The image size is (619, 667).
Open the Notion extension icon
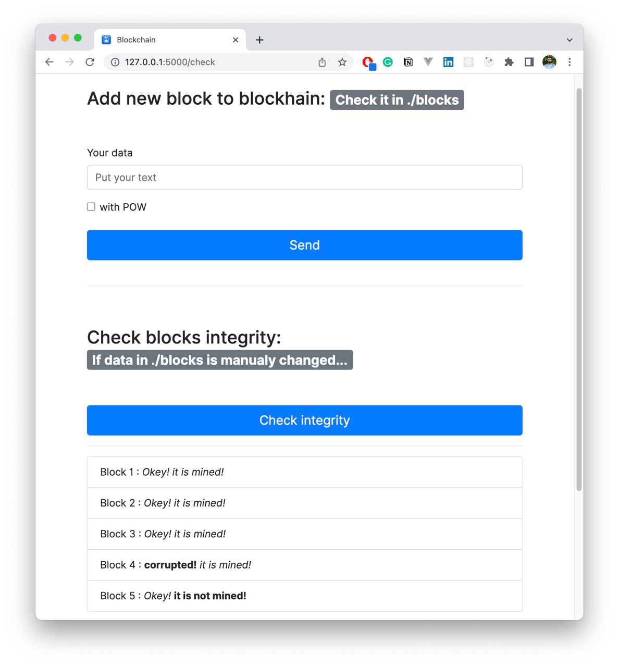point(408,62)
